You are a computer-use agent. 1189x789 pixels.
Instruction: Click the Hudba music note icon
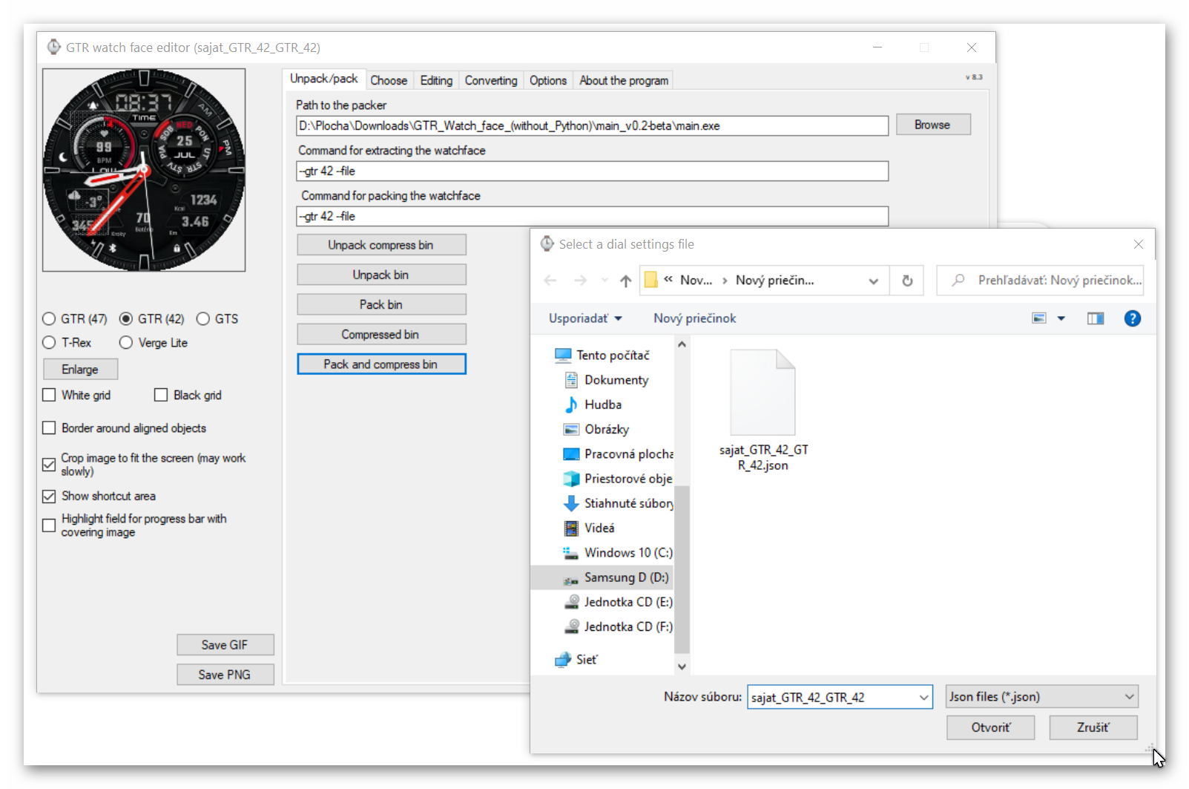pos(571,405)
